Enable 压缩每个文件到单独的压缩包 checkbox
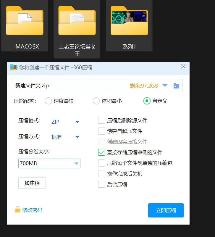This screenshot has height=237, width=215. pos(102,163)
